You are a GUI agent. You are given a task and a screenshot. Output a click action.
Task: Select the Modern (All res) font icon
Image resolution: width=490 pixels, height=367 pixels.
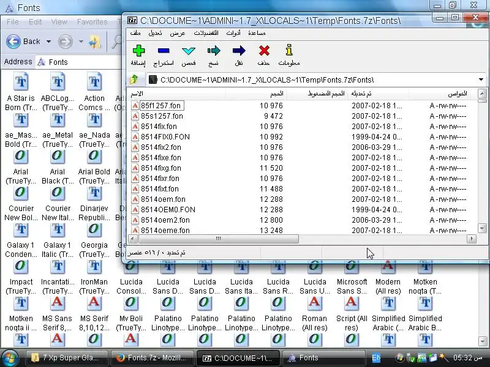(388, 267)
